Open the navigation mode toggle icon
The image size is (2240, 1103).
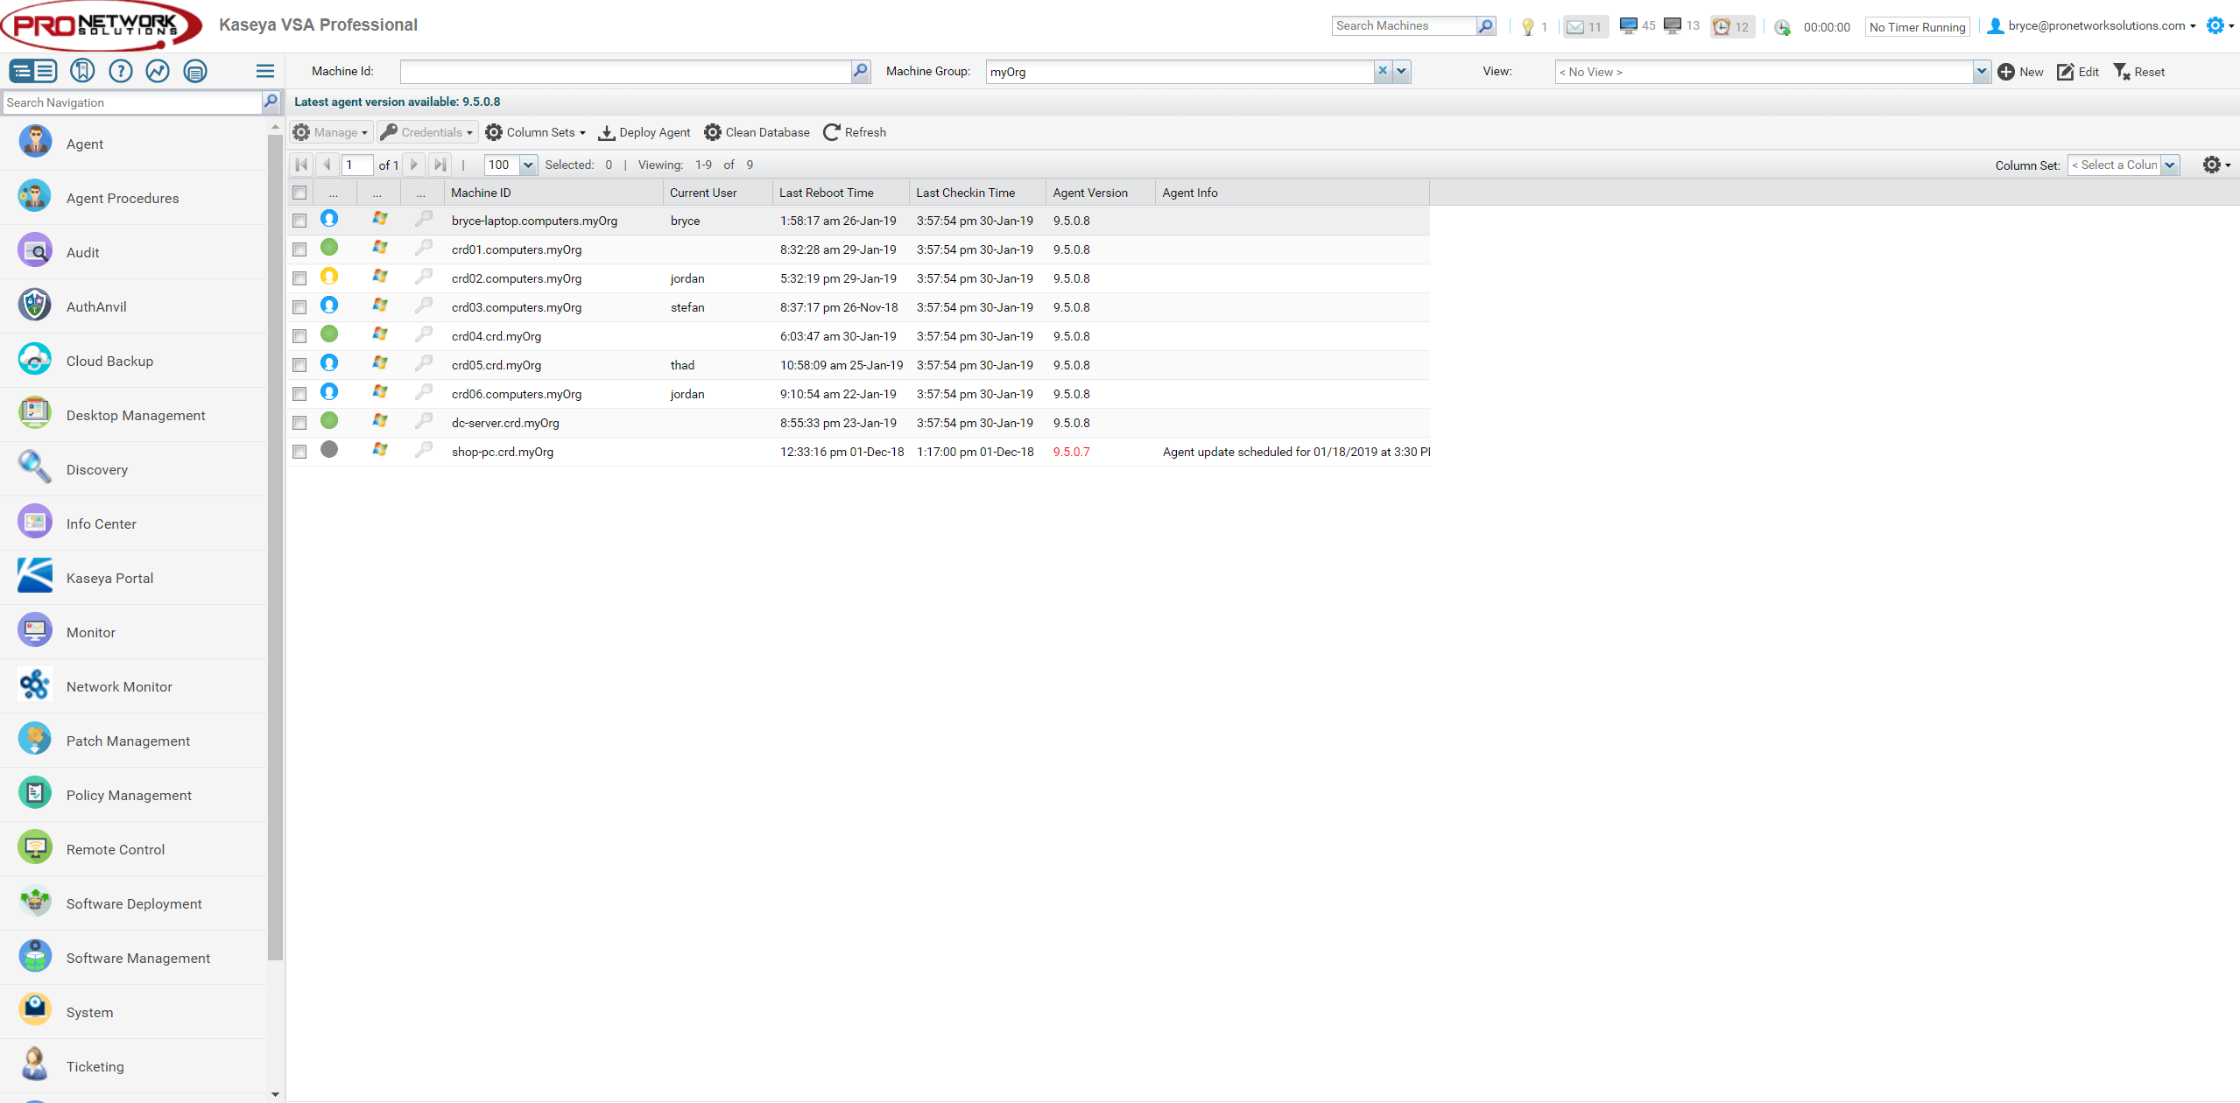[33, 71]
